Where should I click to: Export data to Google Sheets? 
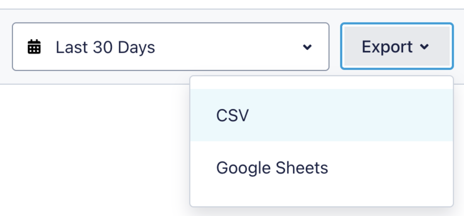(272, 168)
